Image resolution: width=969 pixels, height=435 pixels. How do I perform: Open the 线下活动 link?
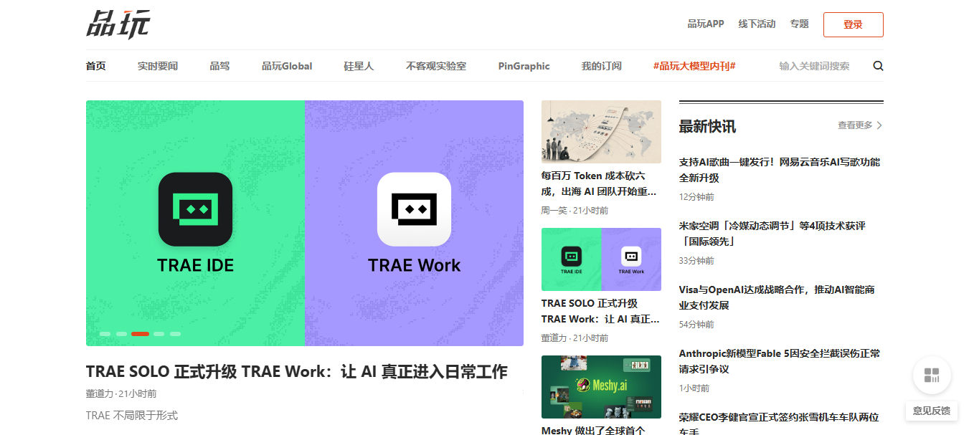click(x=757, y=24)
